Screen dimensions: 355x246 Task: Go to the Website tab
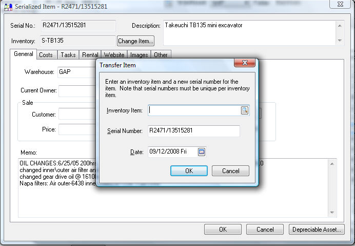tap(114, 54)
